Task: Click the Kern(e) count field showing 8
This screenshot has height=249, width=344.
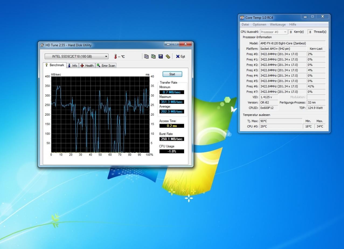Action: coord(291,32)
